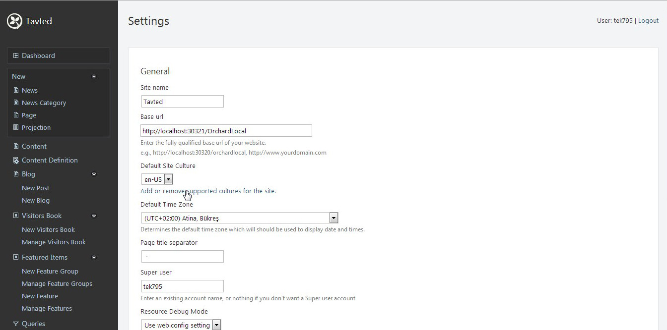Image resolution: width=667 pixels, height=330 pixels.
Task: Click the Featured Items icon
Action: (16, 257)
